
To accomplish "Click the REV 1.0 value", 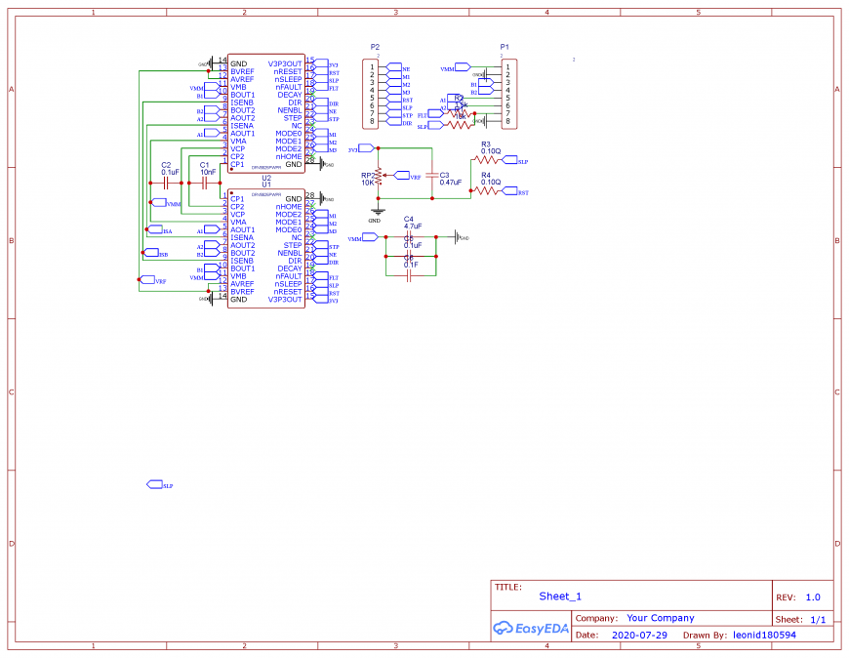I will 813,597.
